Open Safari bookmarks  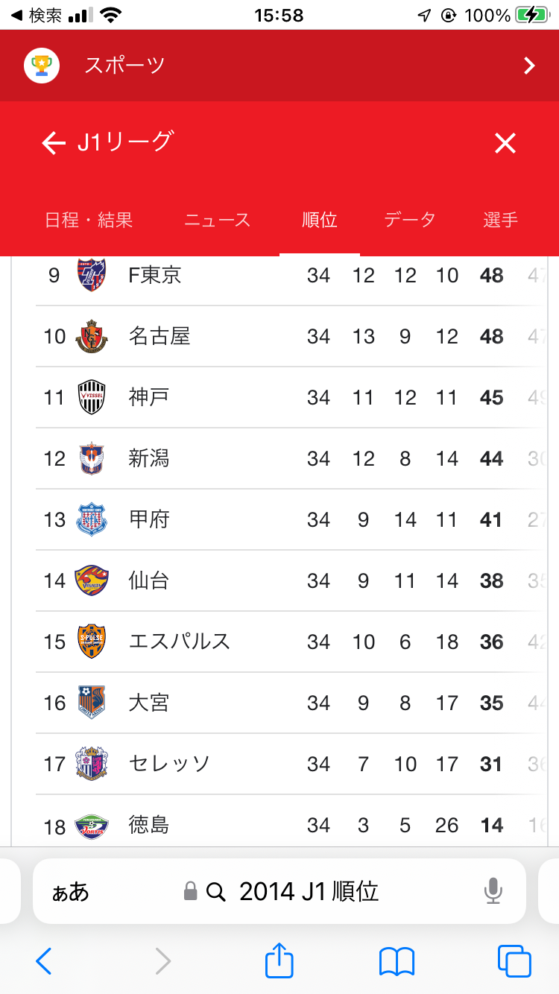point(397,961)
